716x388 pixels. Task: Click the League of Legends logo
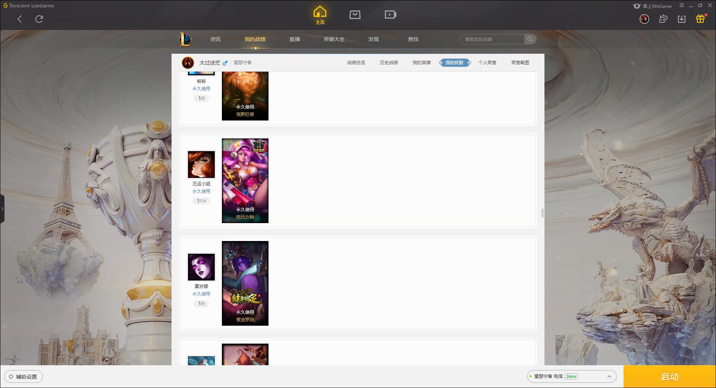[x=185, y=39]
